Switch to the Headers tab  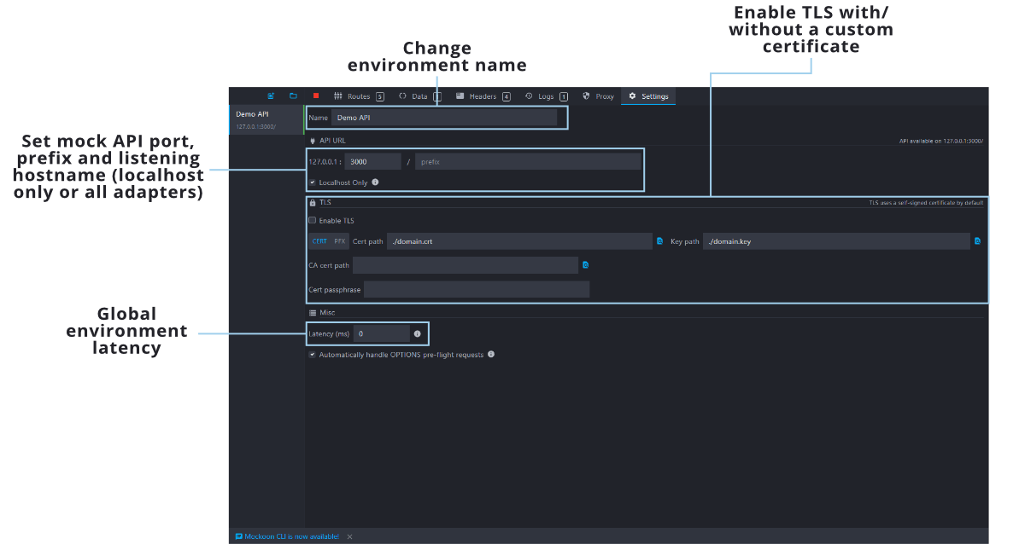pos(482,96)
